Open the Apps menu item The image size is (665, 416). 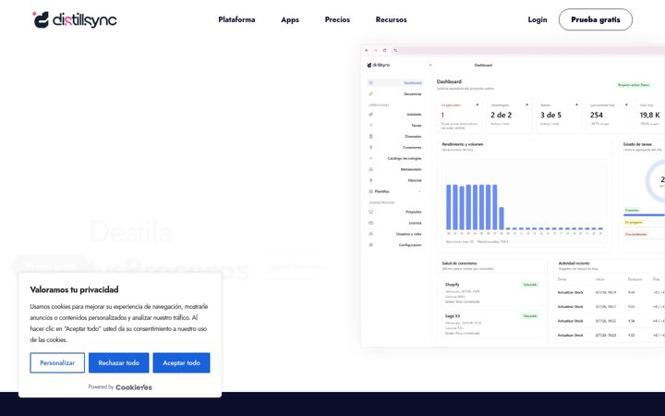point(290,19)
